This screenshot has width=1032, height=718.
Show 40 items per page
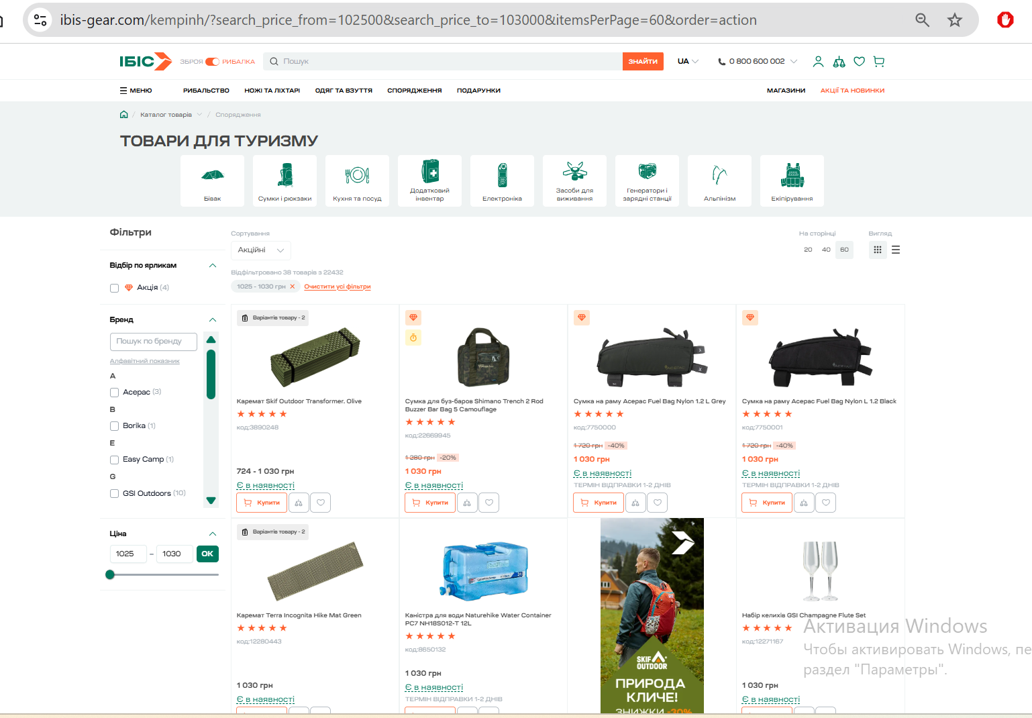(826, 250)
